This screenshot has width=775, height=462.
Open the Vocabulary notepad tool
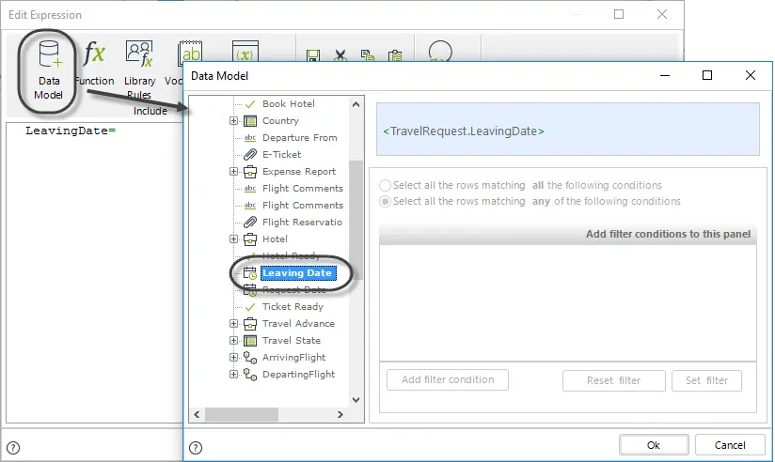[190, 52]
